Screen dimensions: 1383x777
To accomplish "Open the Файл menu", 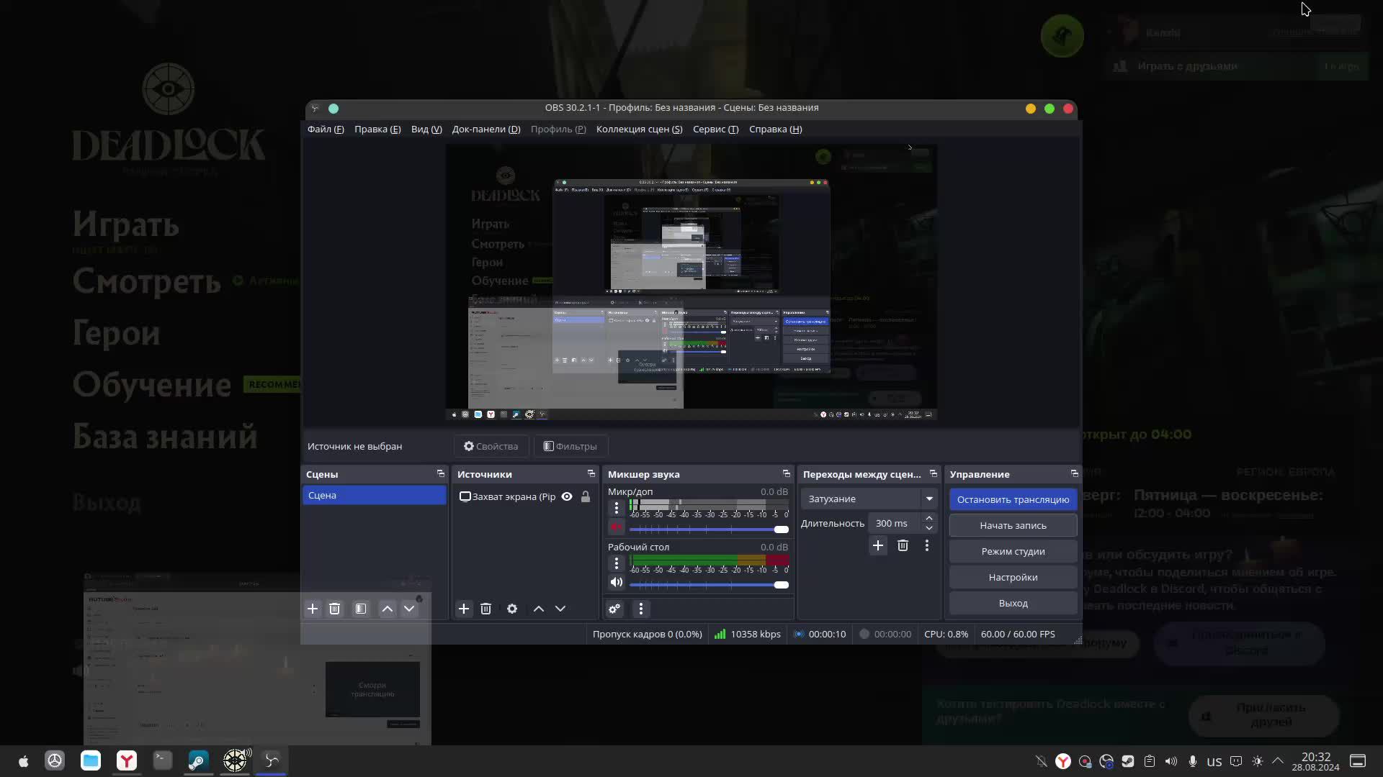I will point(326,129).
